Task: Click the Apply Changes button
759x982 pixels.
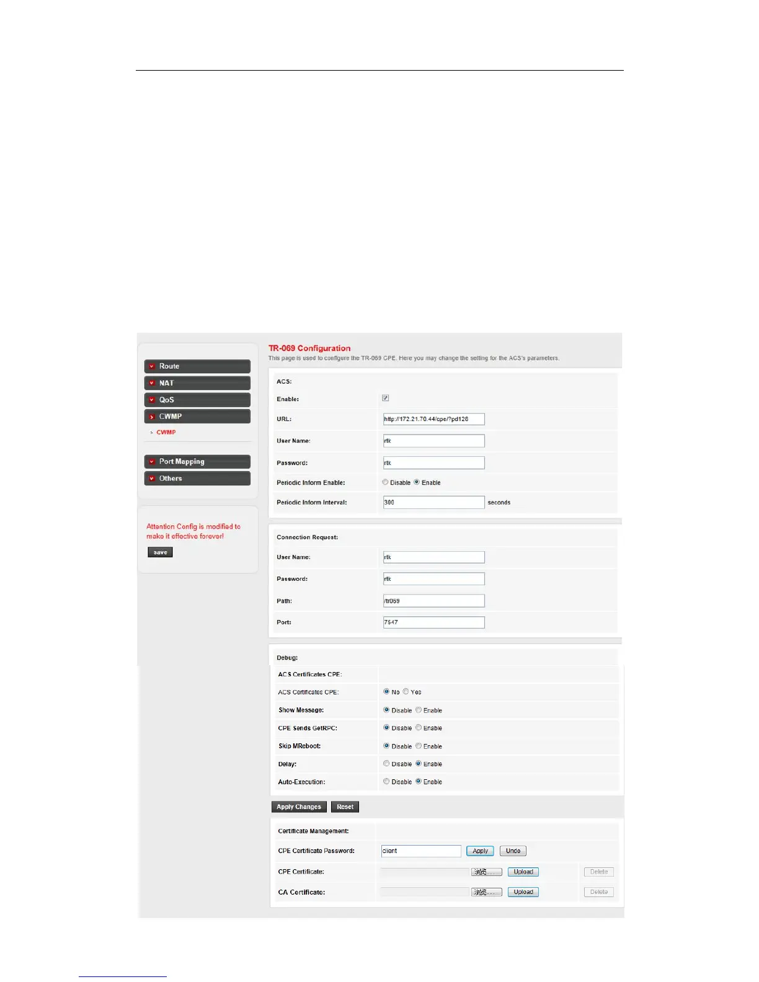Action: (299, 807)
